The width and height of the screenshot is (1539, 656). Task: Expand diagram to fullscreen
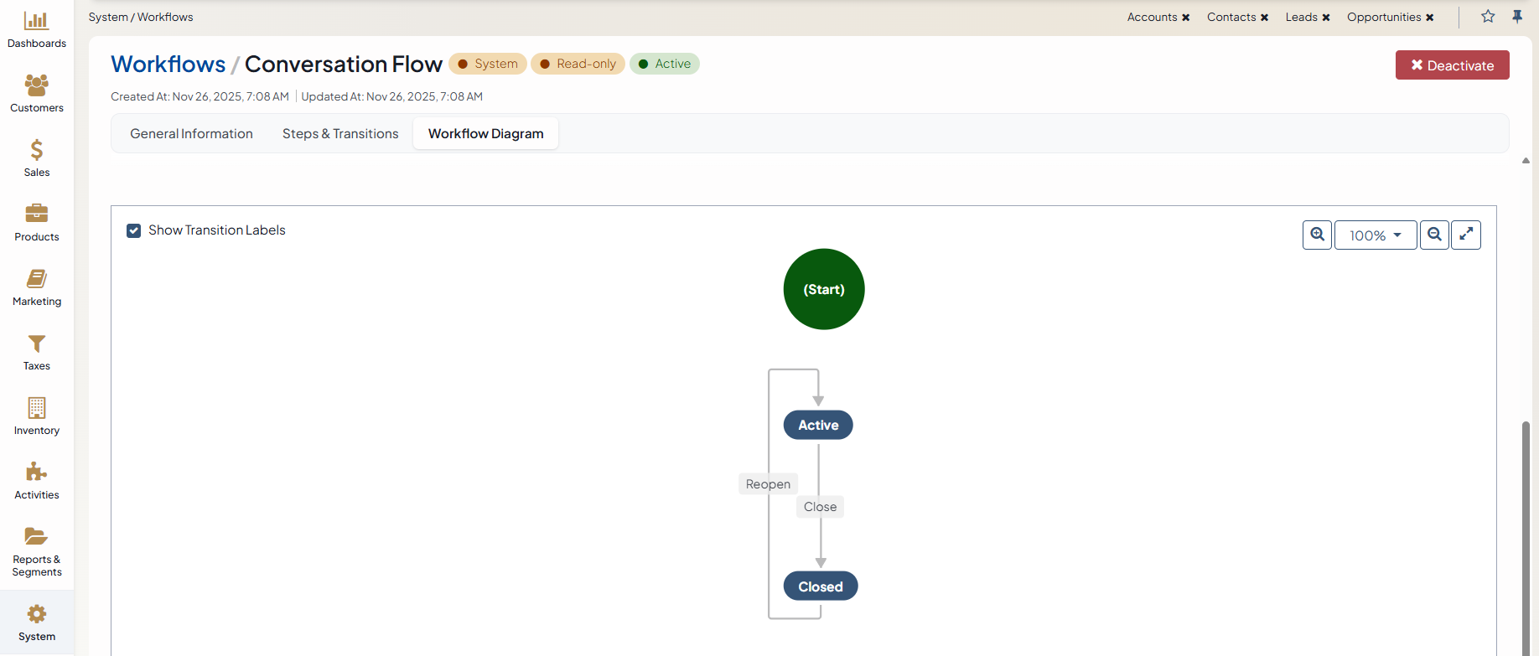(1466, 235)
